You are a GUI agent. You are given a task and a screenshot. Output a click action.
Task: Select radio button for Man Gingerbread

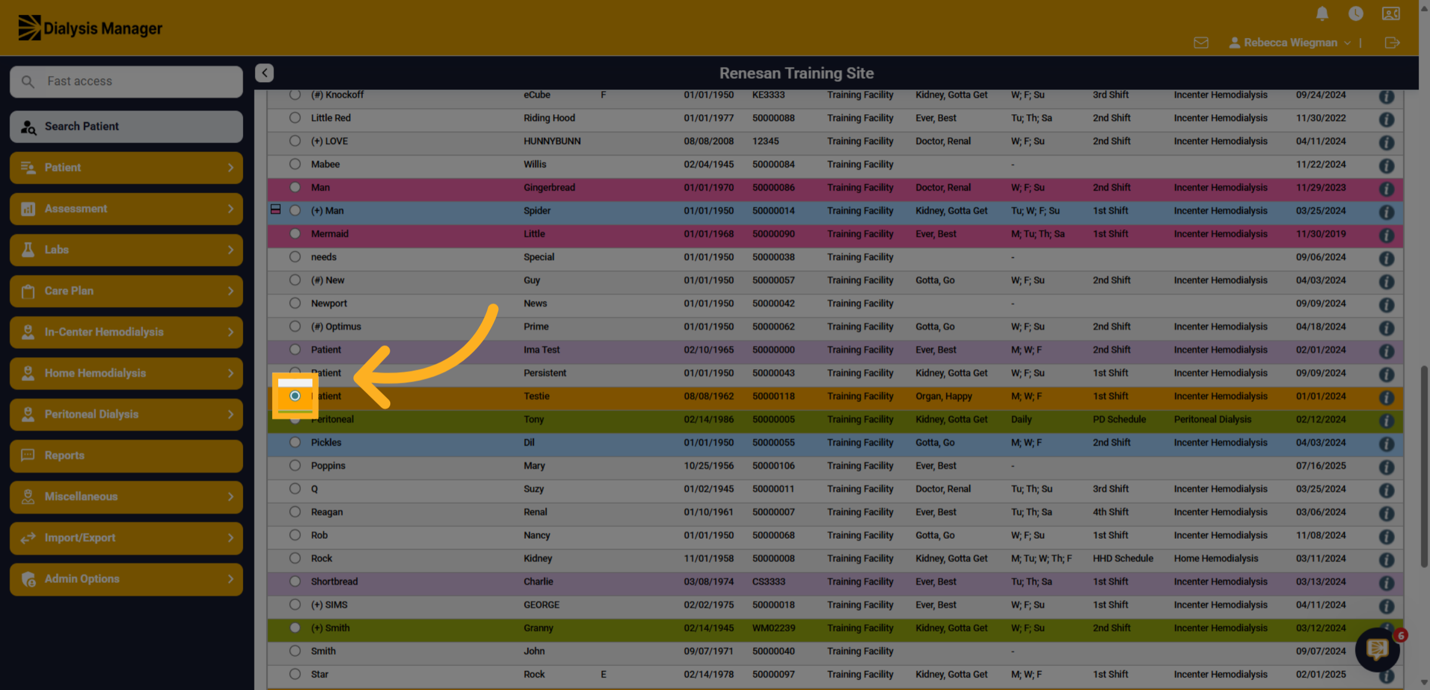tap(295, 188)
